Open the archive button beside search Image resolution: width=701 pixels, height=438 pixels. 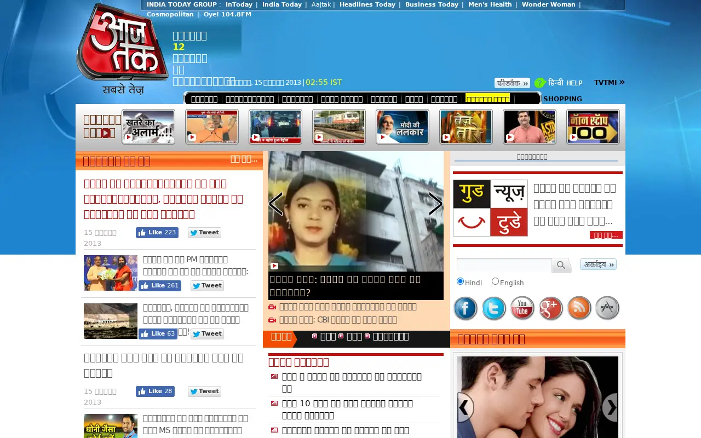[598, 264]
